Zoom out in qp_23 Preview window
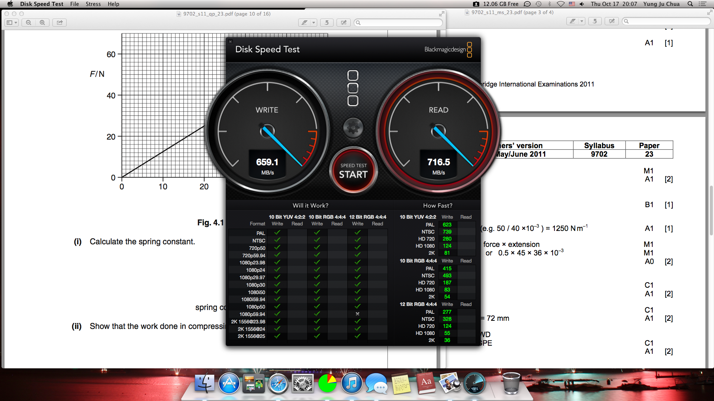Image resolution: width=714 pixels, height=401 pixels. [x=29, y=23]
